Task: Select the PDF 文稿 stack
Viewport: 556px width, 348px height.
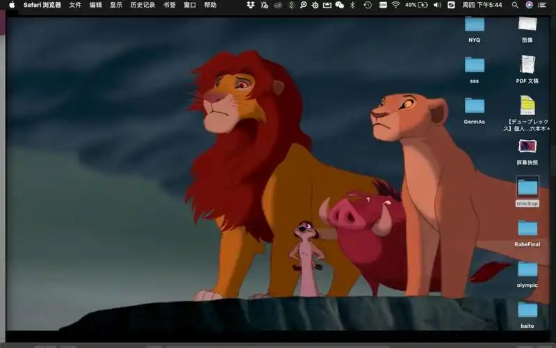Action: point(527,65)
